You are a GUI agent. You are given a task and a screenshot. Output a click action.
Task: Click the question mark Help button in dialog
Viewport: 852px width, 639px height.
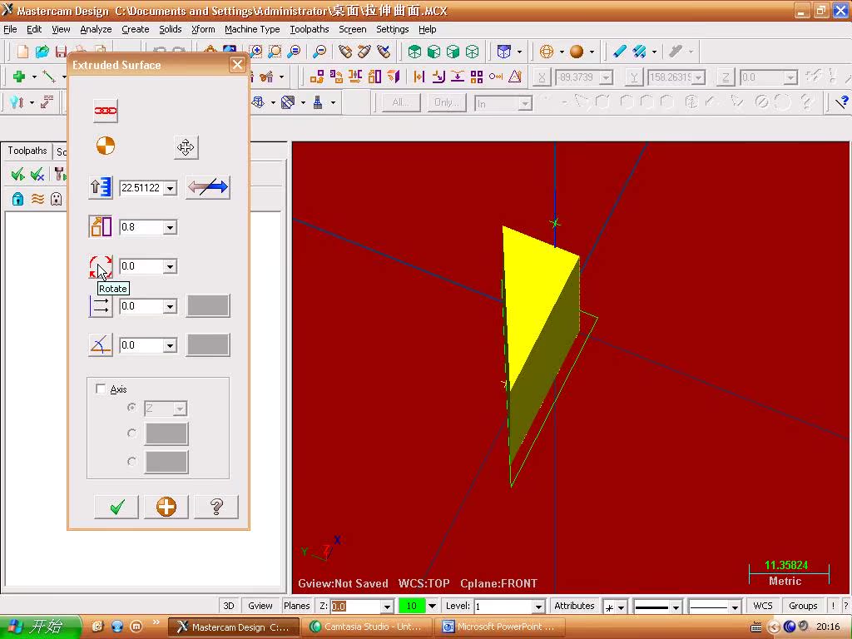tap(216, 507)
